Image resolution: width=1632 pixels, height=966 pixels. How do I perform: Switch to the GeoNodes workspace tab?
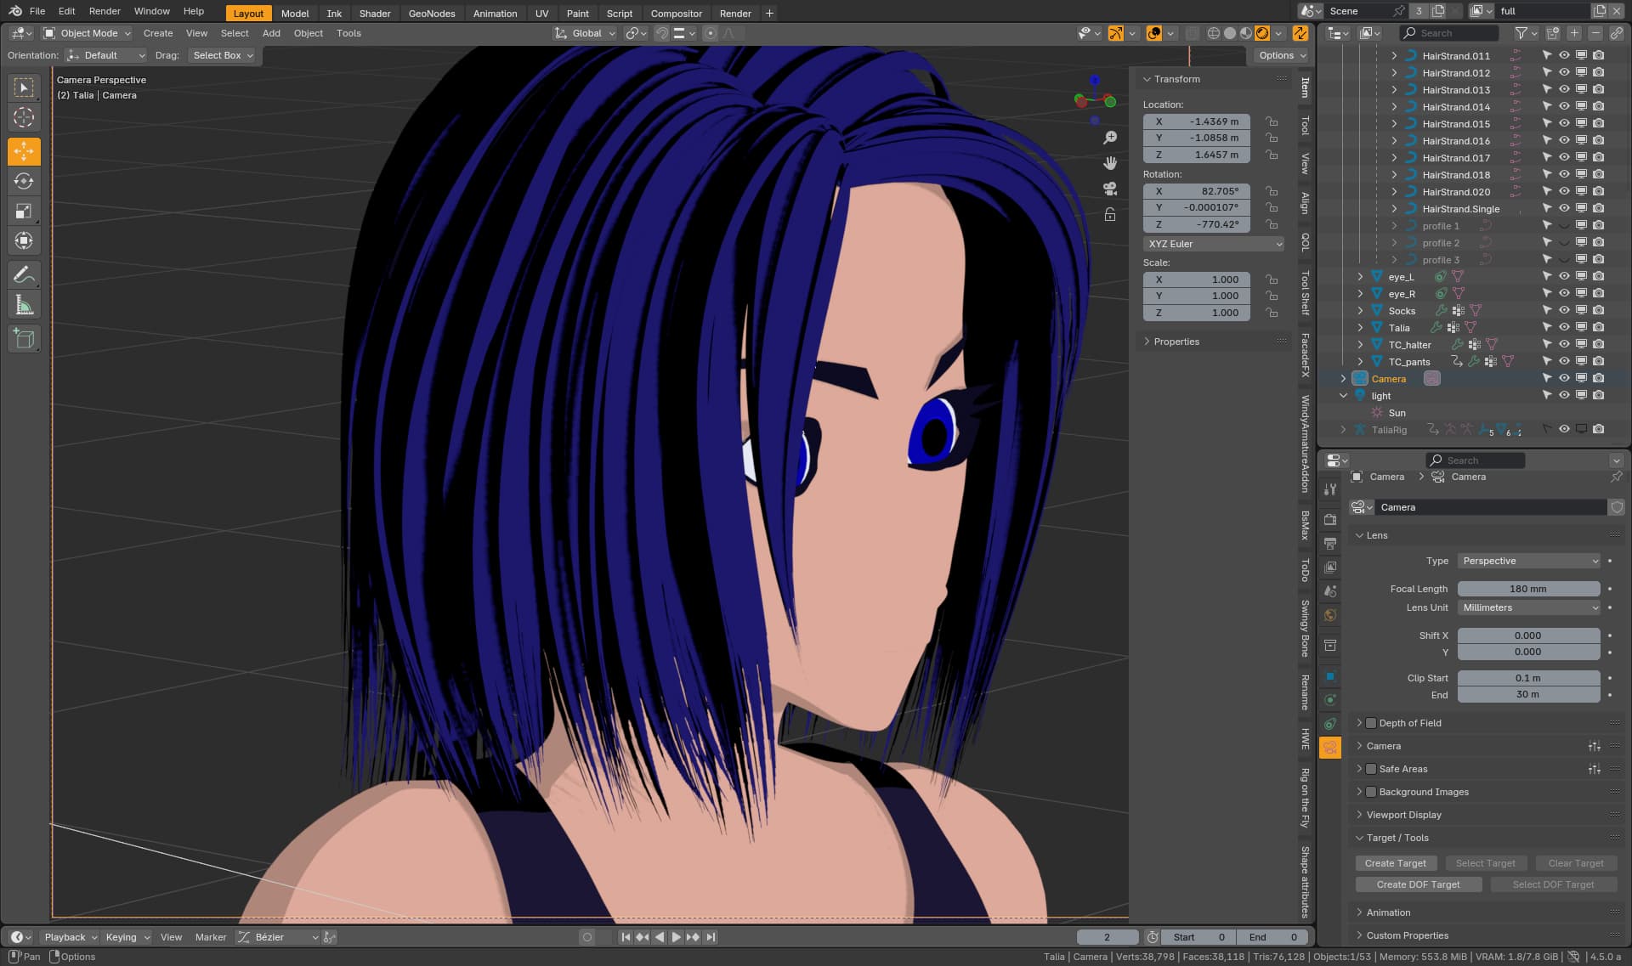click(x=432, y=14)
